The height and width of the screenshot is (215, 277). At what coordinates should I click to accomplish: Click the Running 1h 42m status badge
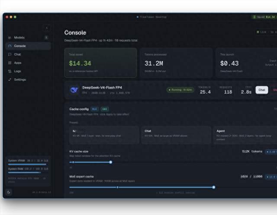[x=180, y=90]
